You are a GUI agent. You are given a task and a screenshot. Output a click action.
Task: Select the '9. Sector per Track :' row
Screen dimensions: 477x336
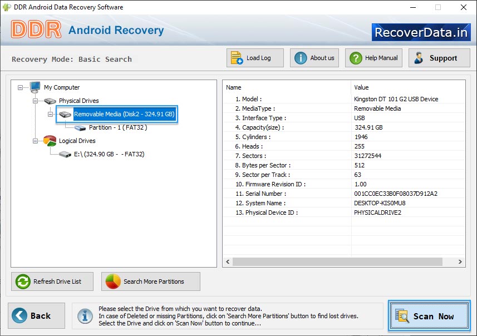344,175
